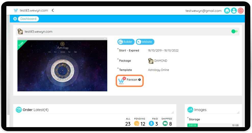Click the storage usage bar
Screen dimensions: 252x133
point(213,125)
